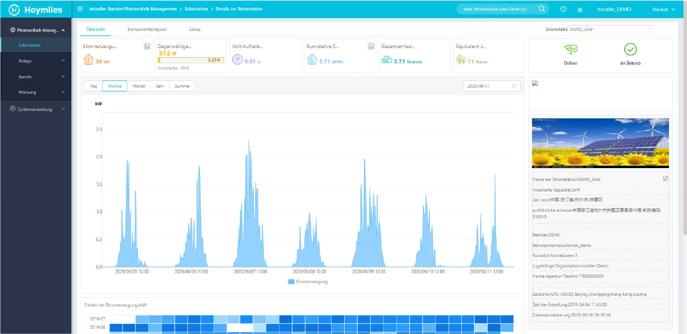Click the Hoymiles logo

click(x=36, y=9)
